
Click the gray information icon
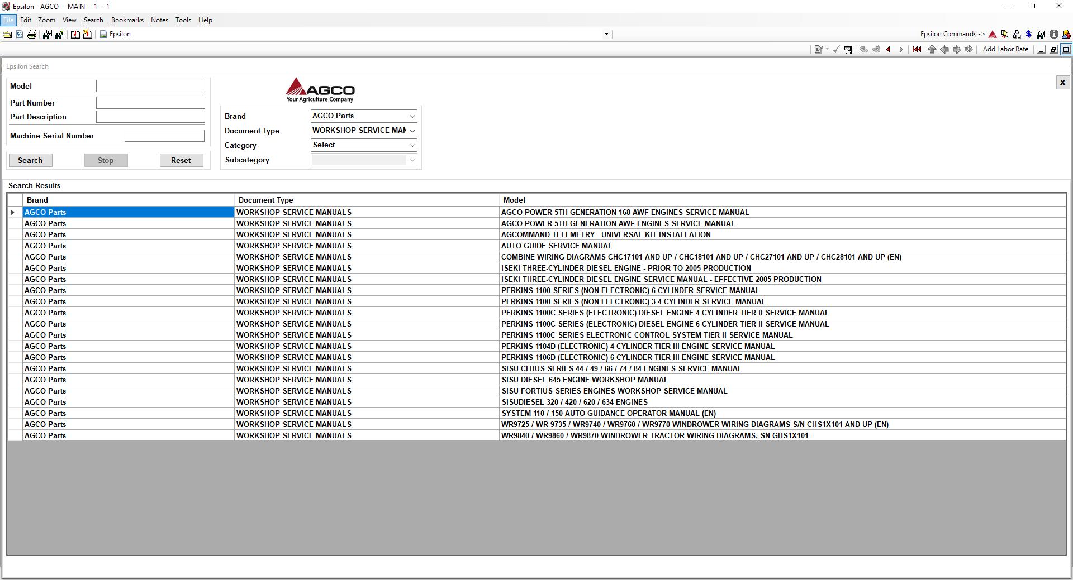click(1053, 34)
